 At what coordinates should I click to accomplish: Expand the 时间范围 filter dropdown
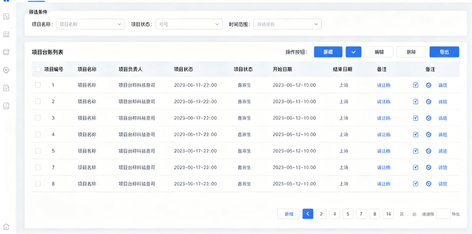tap(287, 25)
